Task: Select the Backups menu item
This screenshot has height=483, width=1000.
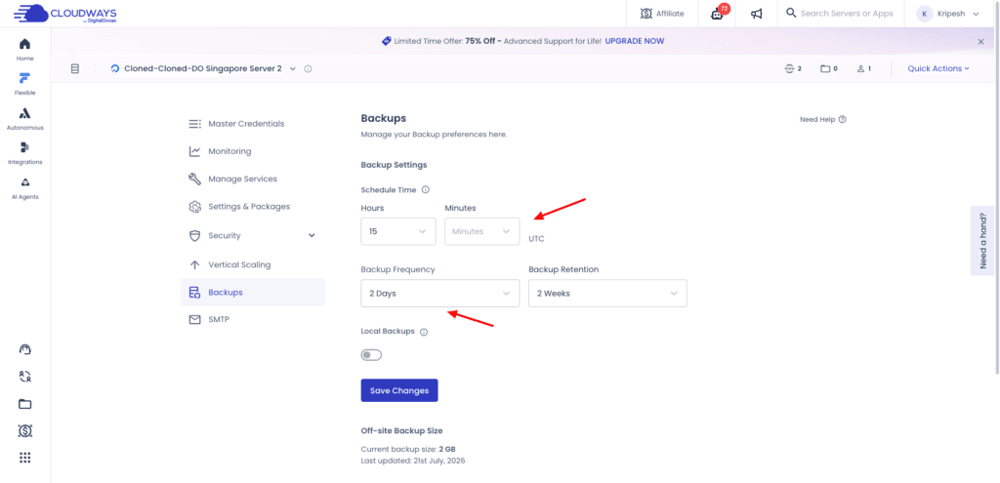Action: (x=253, y=293)
